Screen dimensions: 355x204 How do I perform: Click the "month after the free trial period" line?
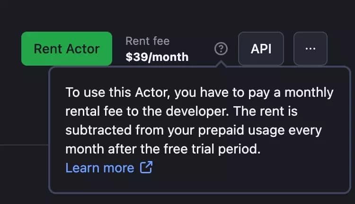(163, 149)
